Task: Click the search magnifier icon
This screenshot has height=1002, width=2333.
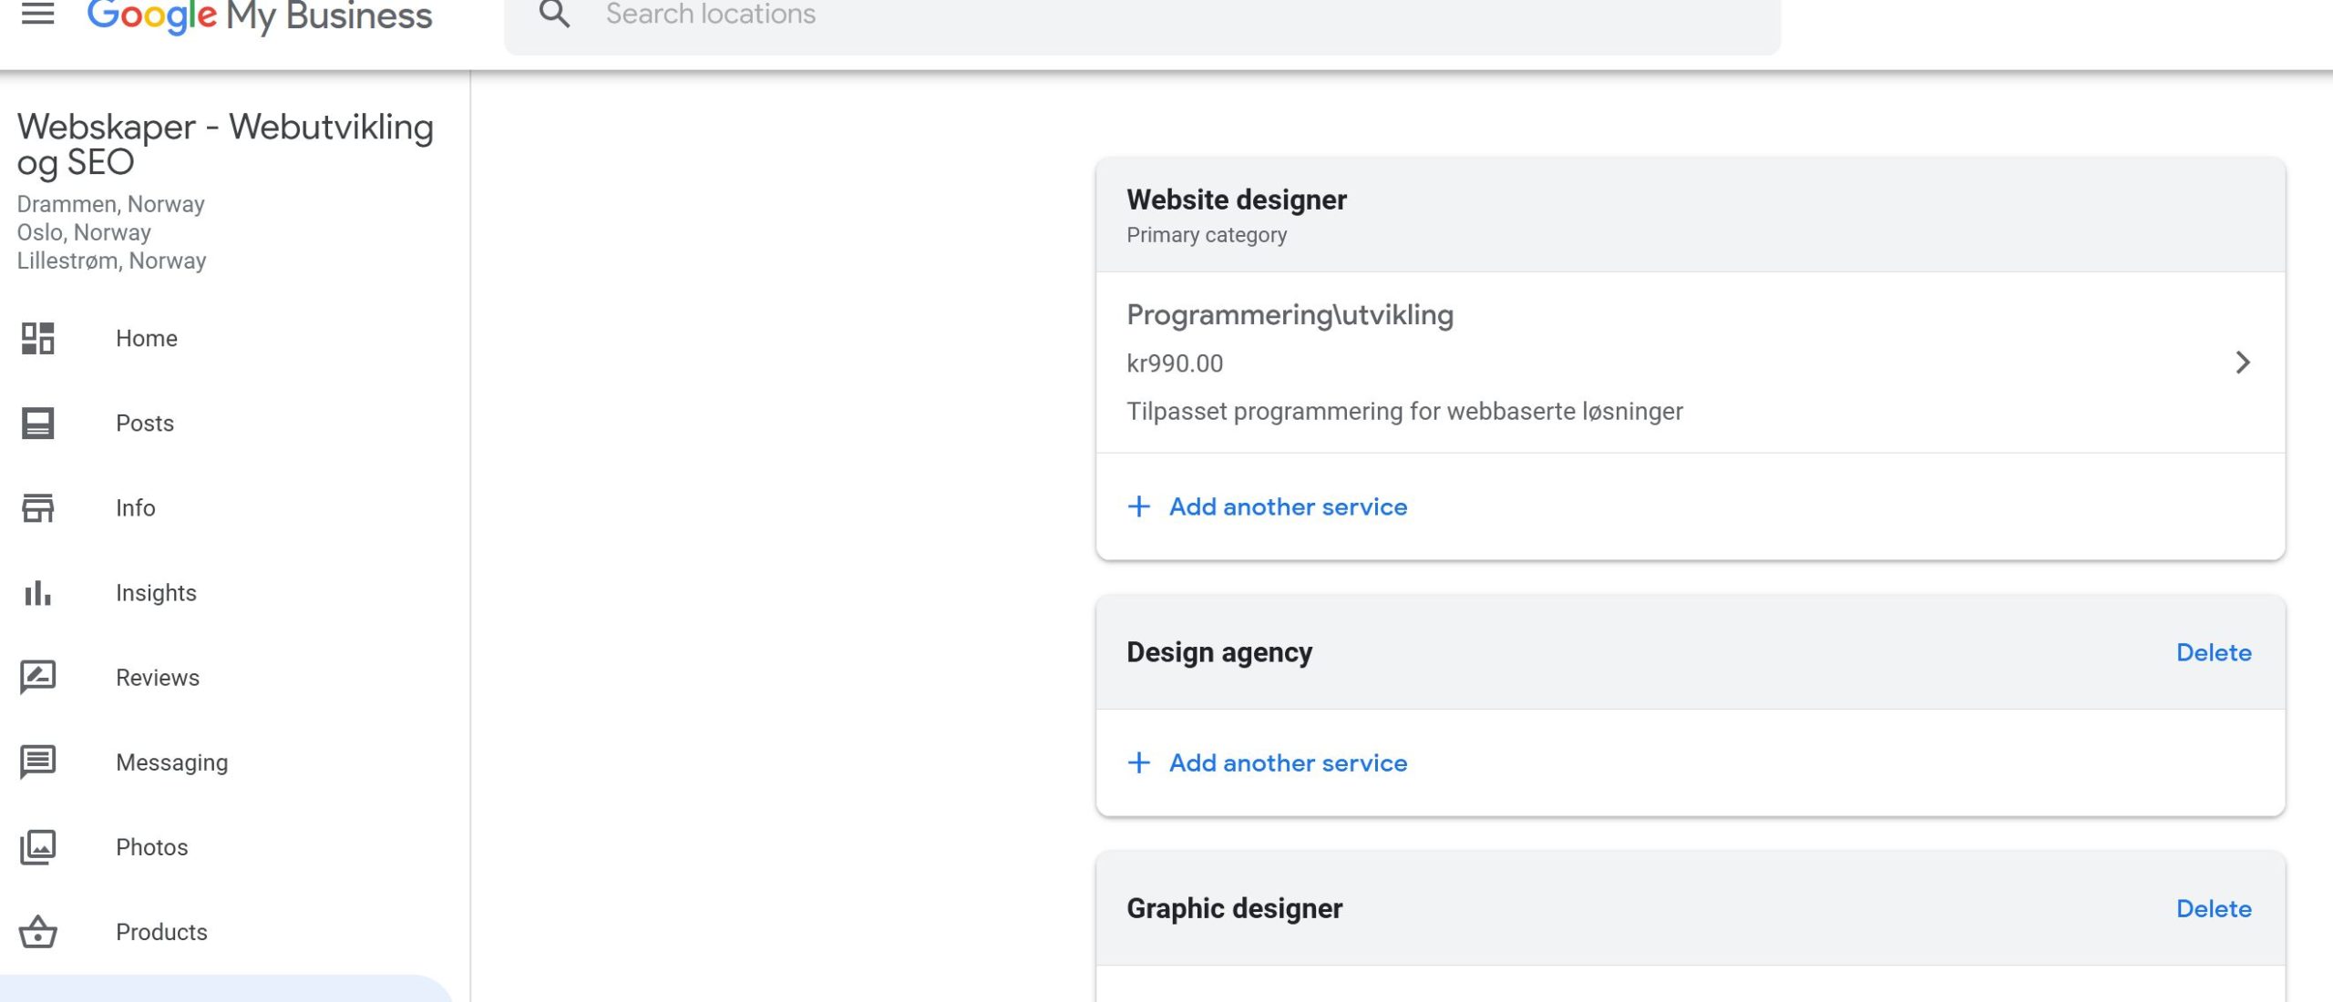Action: pos(554,15)
